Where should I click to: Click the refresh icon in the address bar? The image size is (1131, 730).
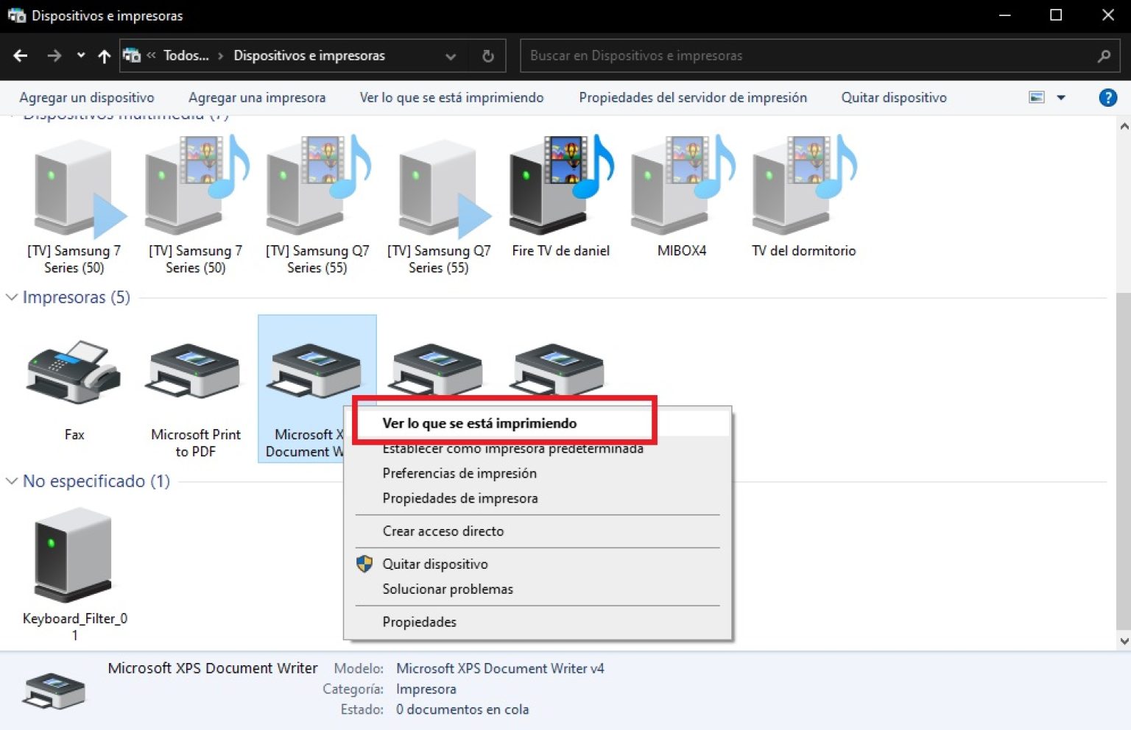coord(487,55)
